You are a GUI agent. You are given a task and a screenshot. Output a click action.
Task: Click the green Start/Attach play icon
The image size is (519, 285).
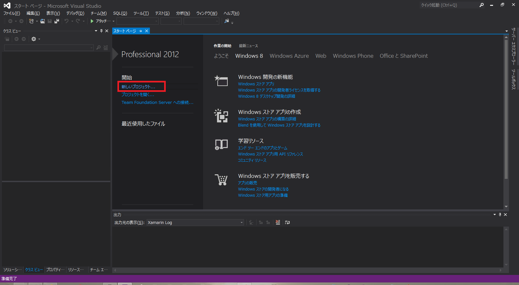92,21
